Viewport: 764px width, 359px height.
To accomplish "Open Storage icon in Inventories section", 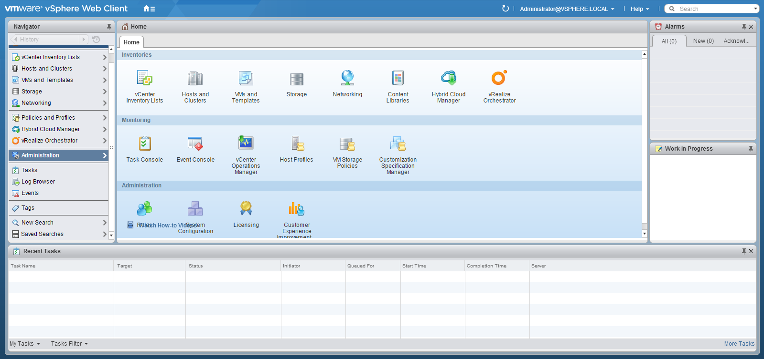I will tap(296, 79).
